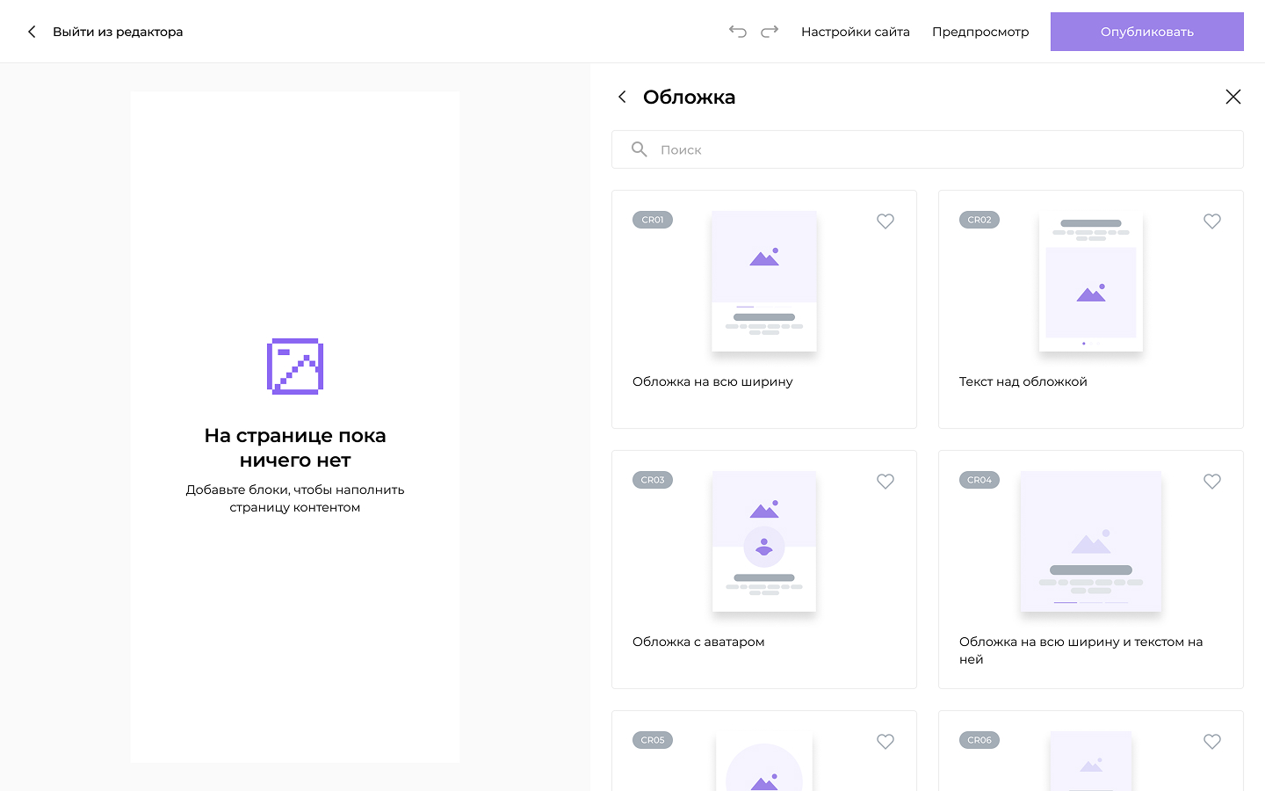Click the back arrow beside Выйти из редактора
This screenshot has width=1265, height=791.
click(32, 32)
